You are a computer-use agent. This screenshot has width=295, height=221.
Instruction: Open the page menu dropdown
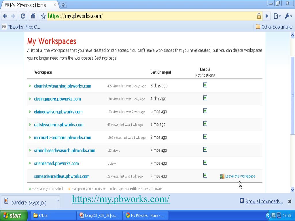click(x=277, y=16)
